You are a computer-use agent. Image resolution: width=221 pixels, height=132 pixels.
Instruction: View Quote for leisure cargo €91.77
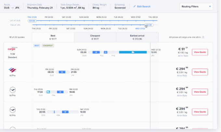[x=200, y=52]
